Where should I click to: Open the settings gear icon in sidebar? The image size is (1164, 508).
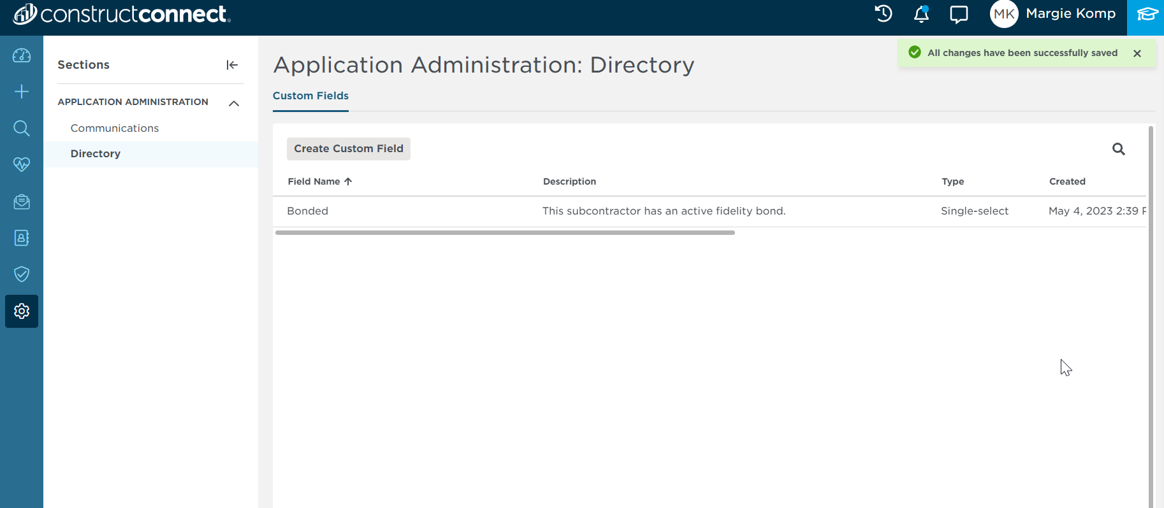tap(22, 311)
